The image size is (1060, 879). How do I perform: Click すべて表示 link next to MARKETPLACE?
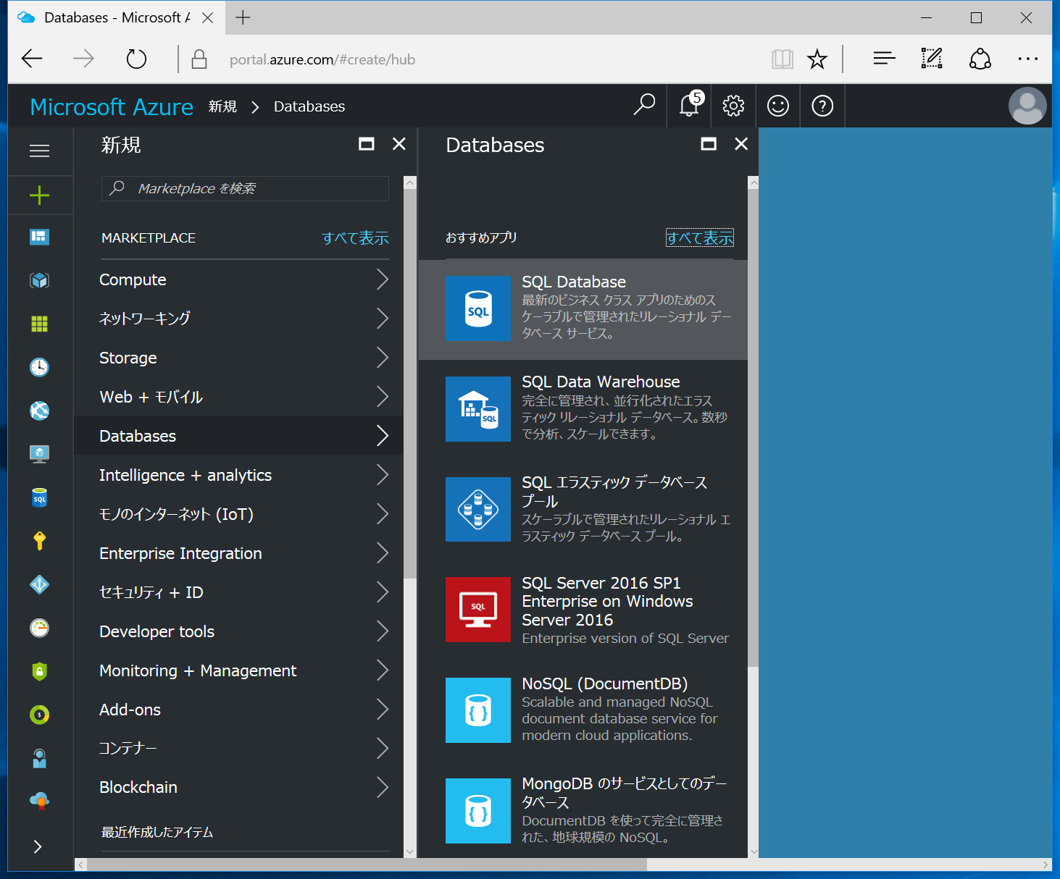point(355,237)
